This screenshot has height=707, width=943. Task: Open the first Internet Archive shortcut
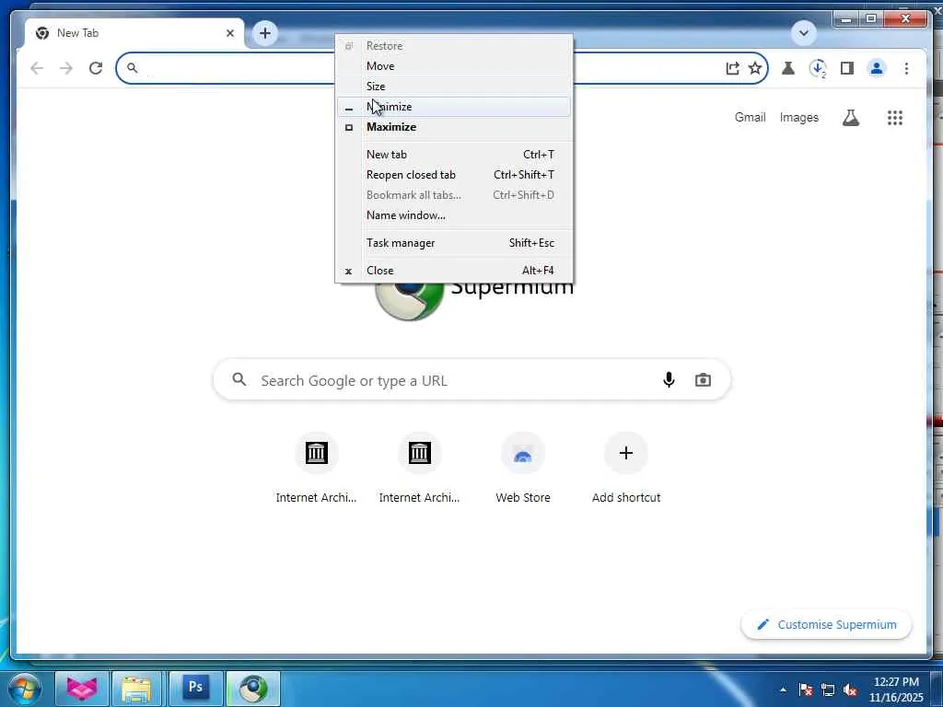(317, 467)
